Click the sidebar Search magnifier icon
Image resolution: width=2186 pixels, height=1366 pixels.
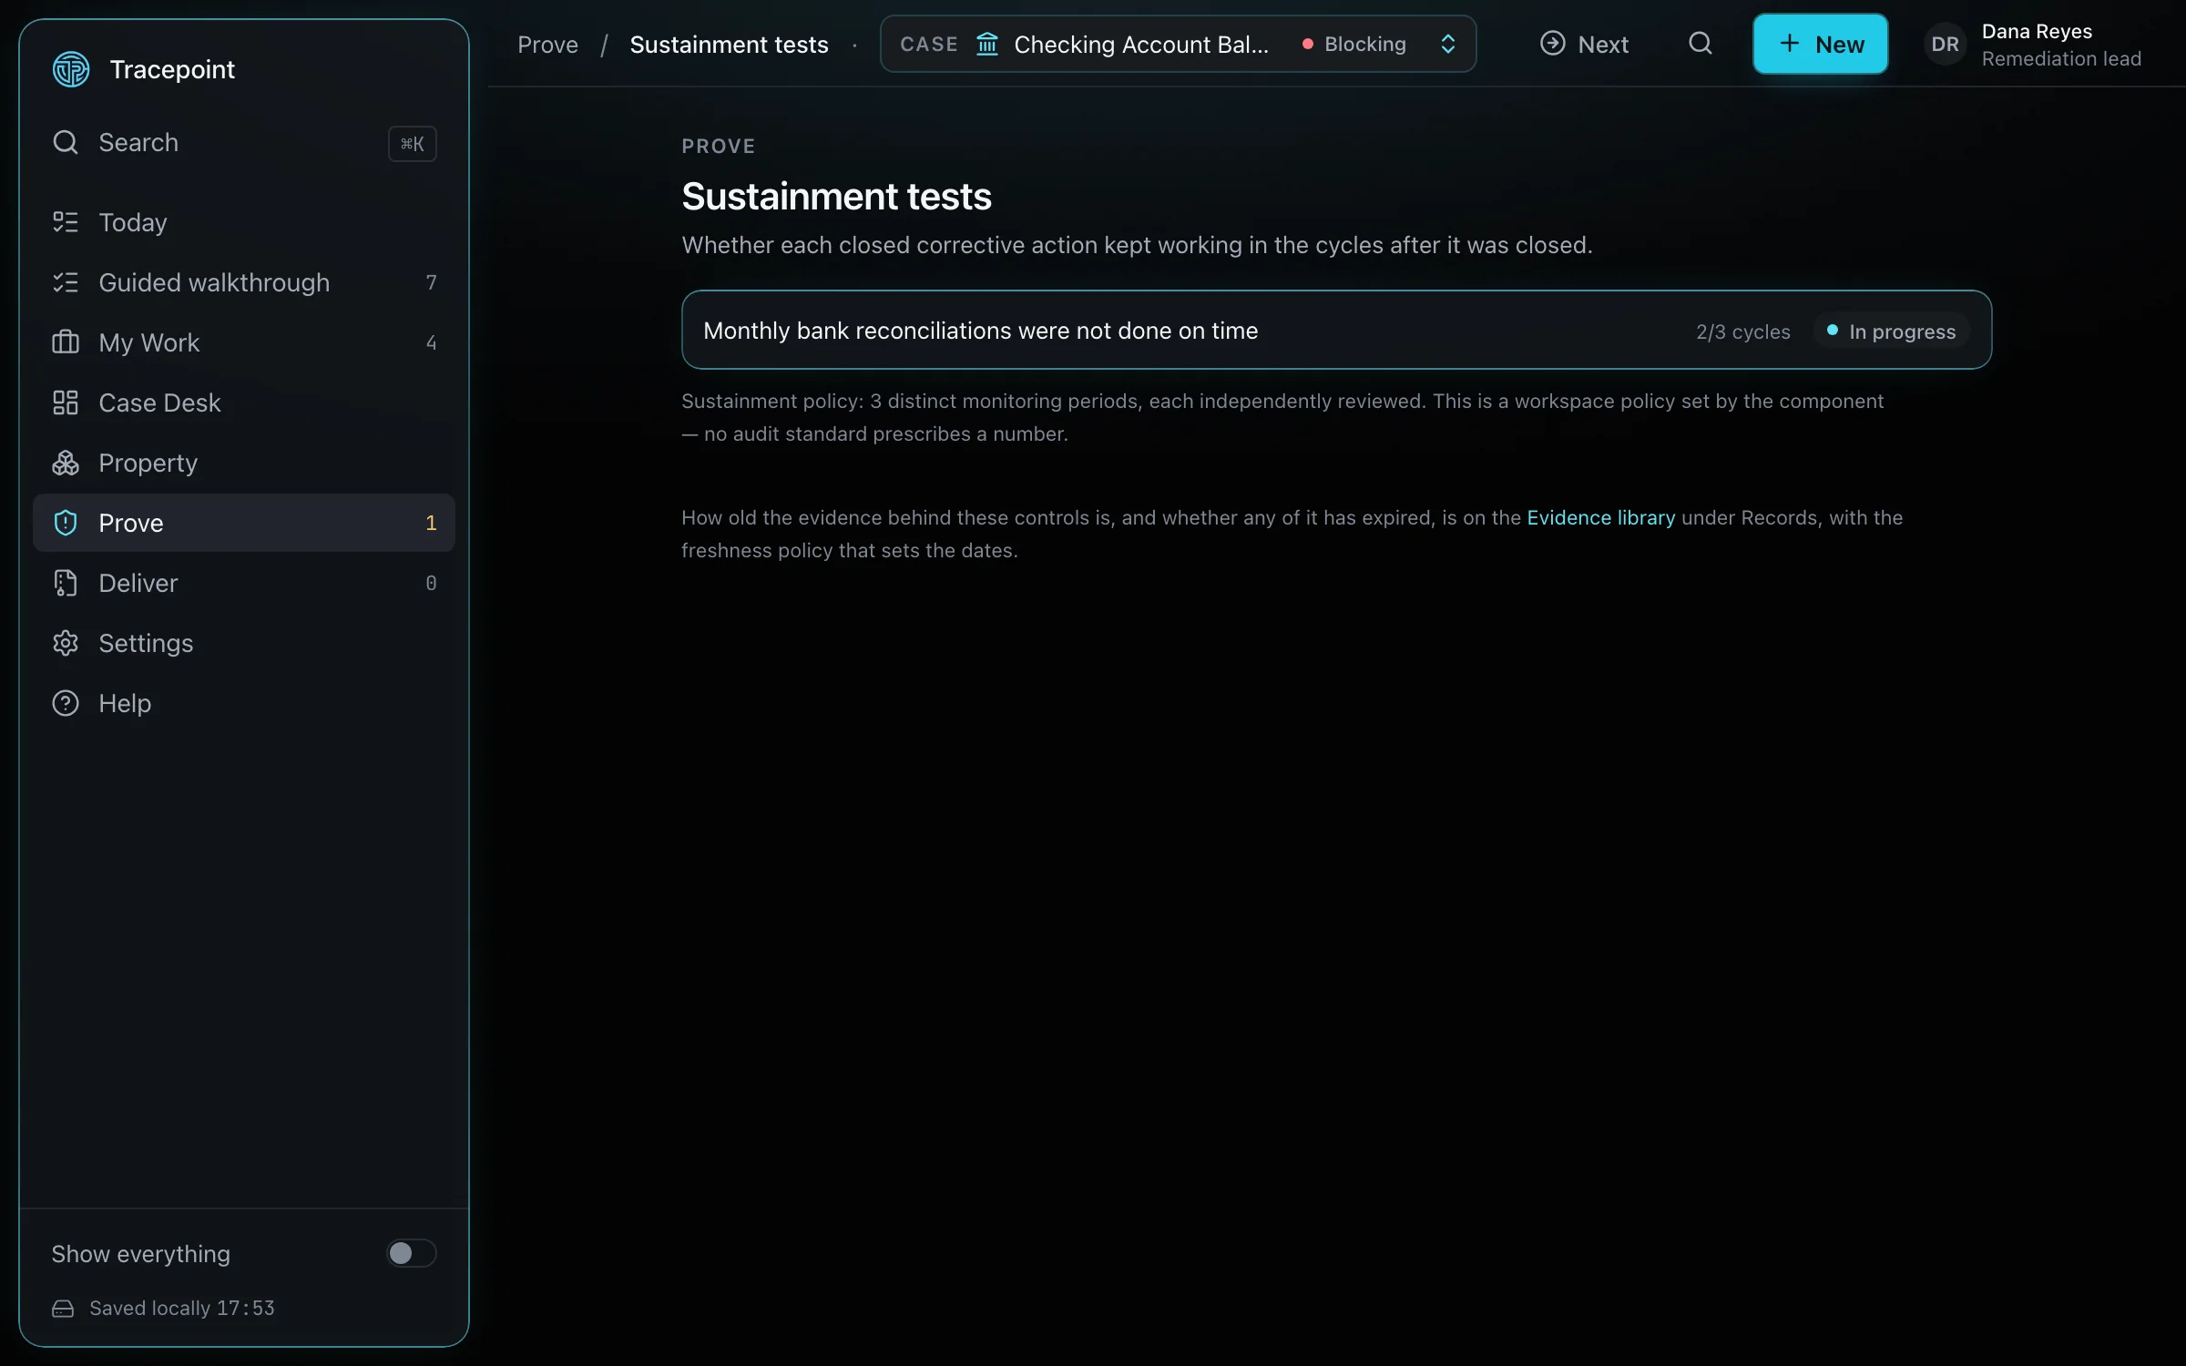click(66, 142)
